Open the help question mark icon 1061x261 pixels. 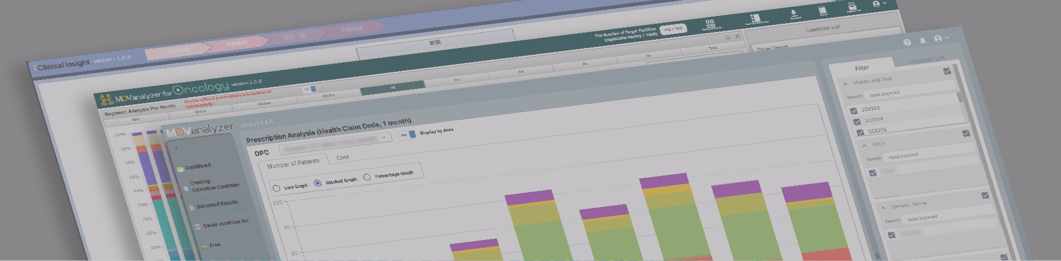click(907, 42)
